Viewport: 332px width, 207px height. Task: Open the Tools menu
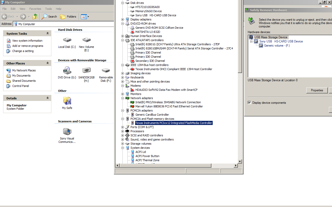[x=49, y=9]
